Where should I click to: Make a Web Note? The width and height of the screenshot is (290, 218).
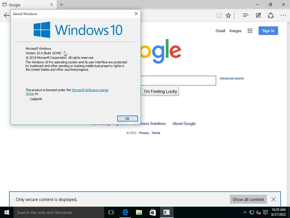(x=258, y=15)
